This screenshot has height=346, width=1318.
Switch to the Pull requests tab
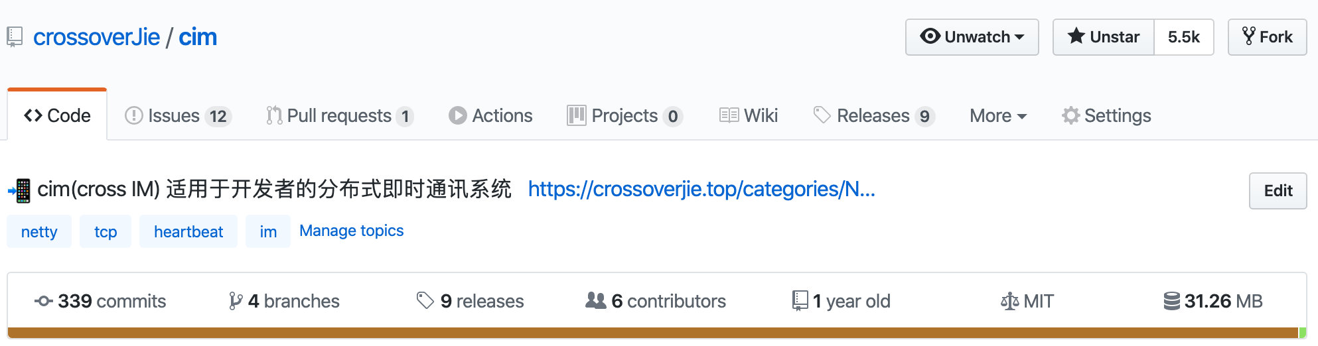[x=340, y=116]
